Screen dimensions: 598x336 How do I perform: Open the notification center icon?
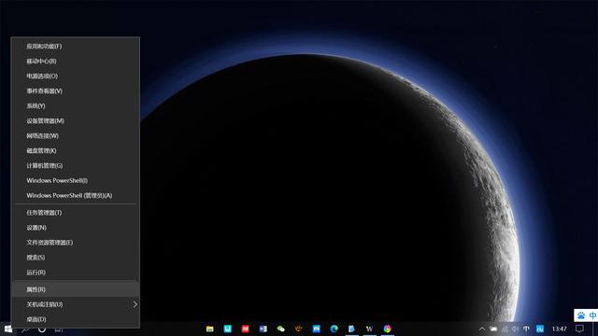pos(579,329)
